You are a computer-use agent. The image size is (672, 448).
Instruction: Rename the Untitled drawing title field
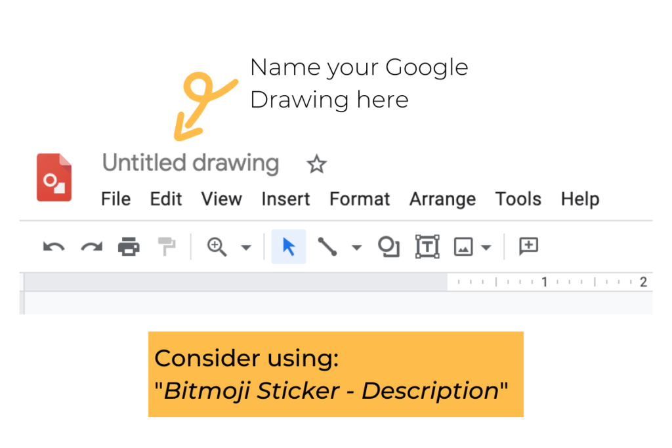pos(190,163)
